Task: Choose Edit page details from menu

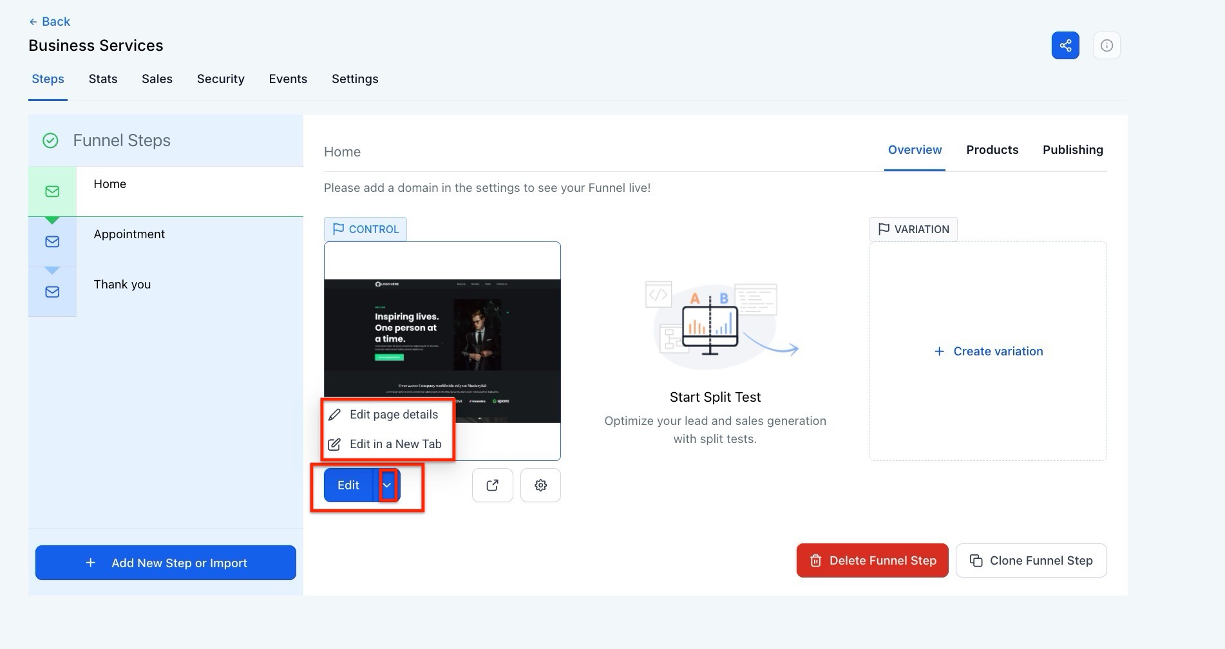Action: (x=394, y=415)
